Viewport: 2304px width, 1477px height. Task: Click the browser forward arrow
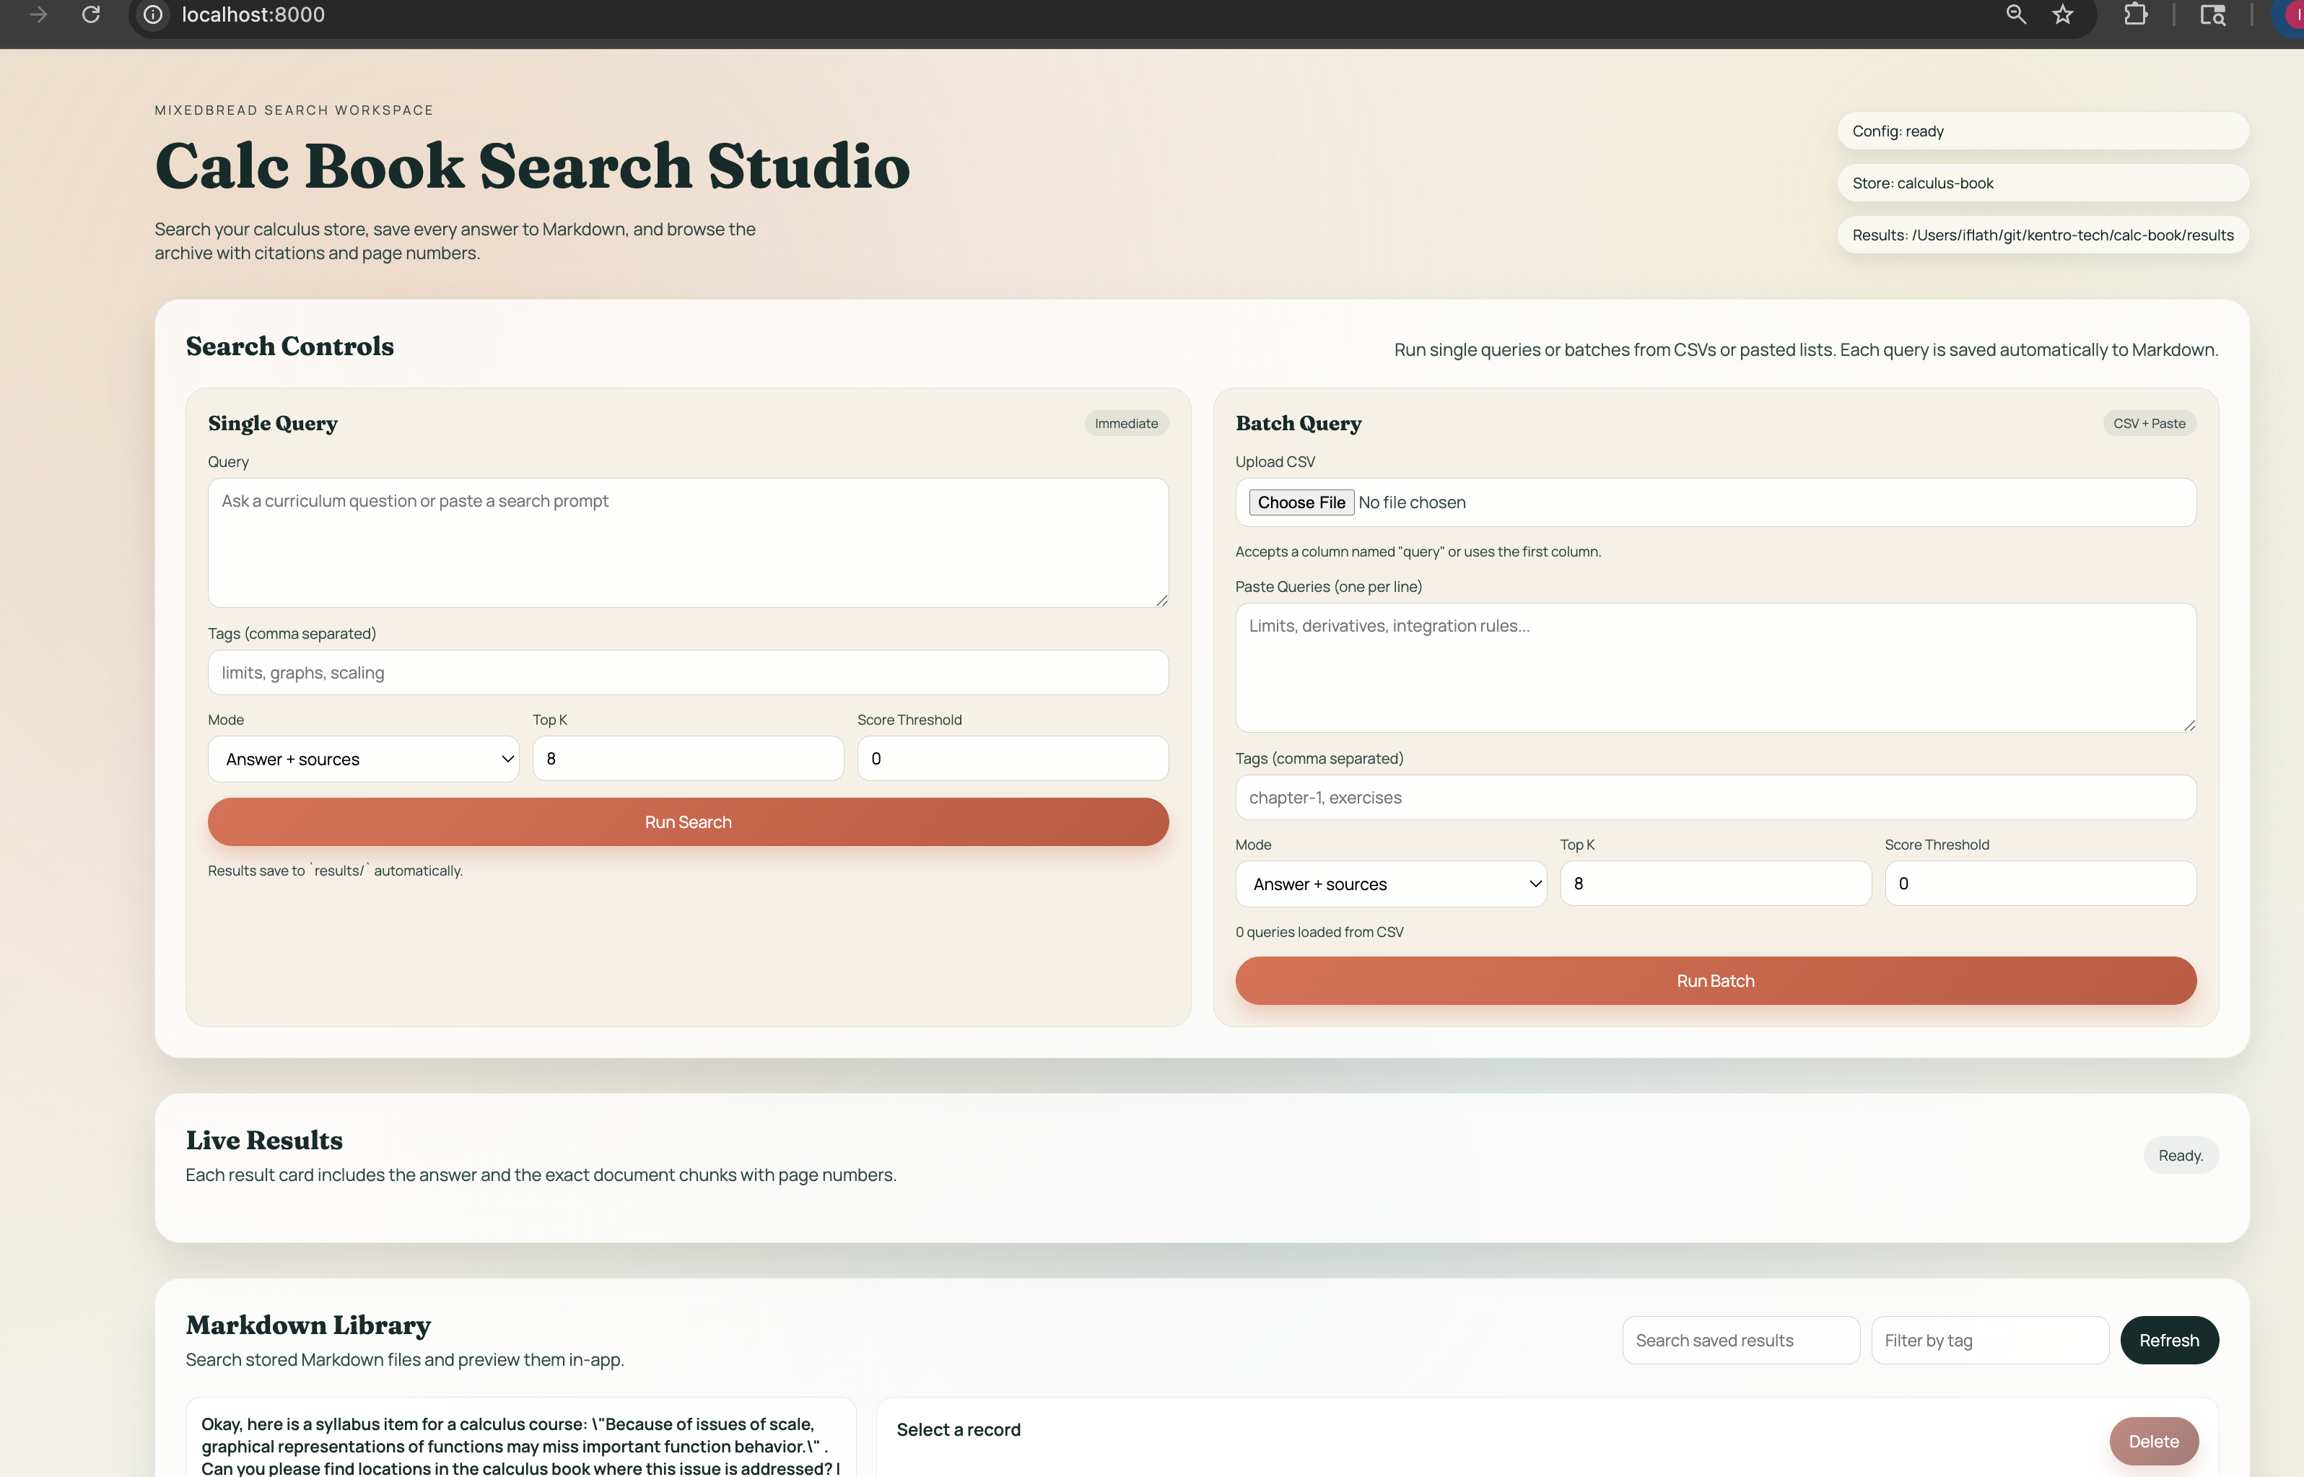coord(38,14)
